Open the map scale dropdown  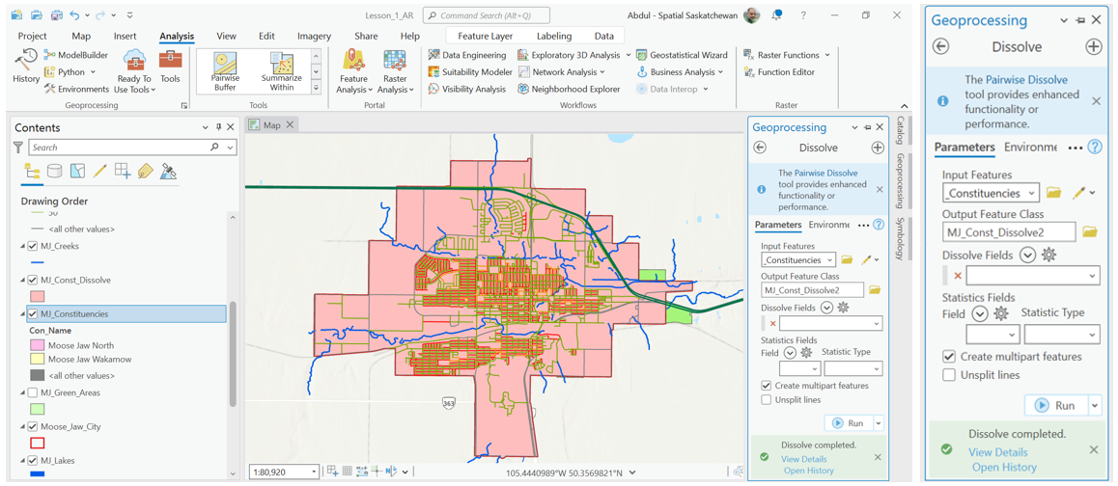click(x=313, y=472)
